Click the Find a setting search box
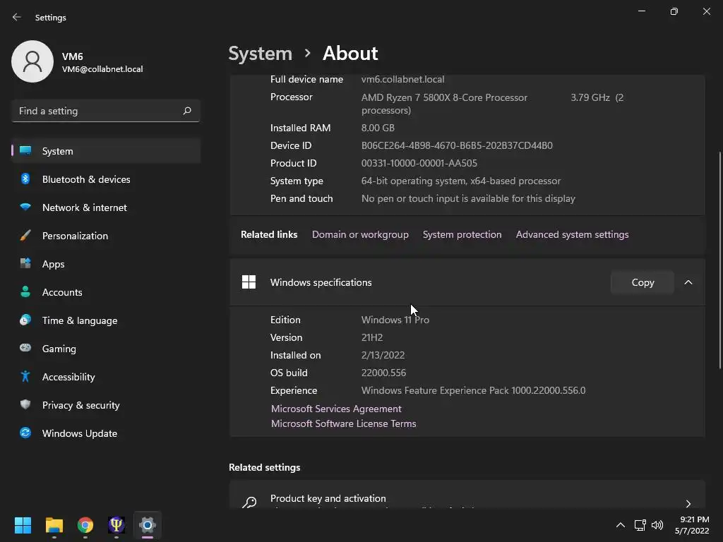Image resolution: width=723 pixels, height=542 pixels. point(106,111)
